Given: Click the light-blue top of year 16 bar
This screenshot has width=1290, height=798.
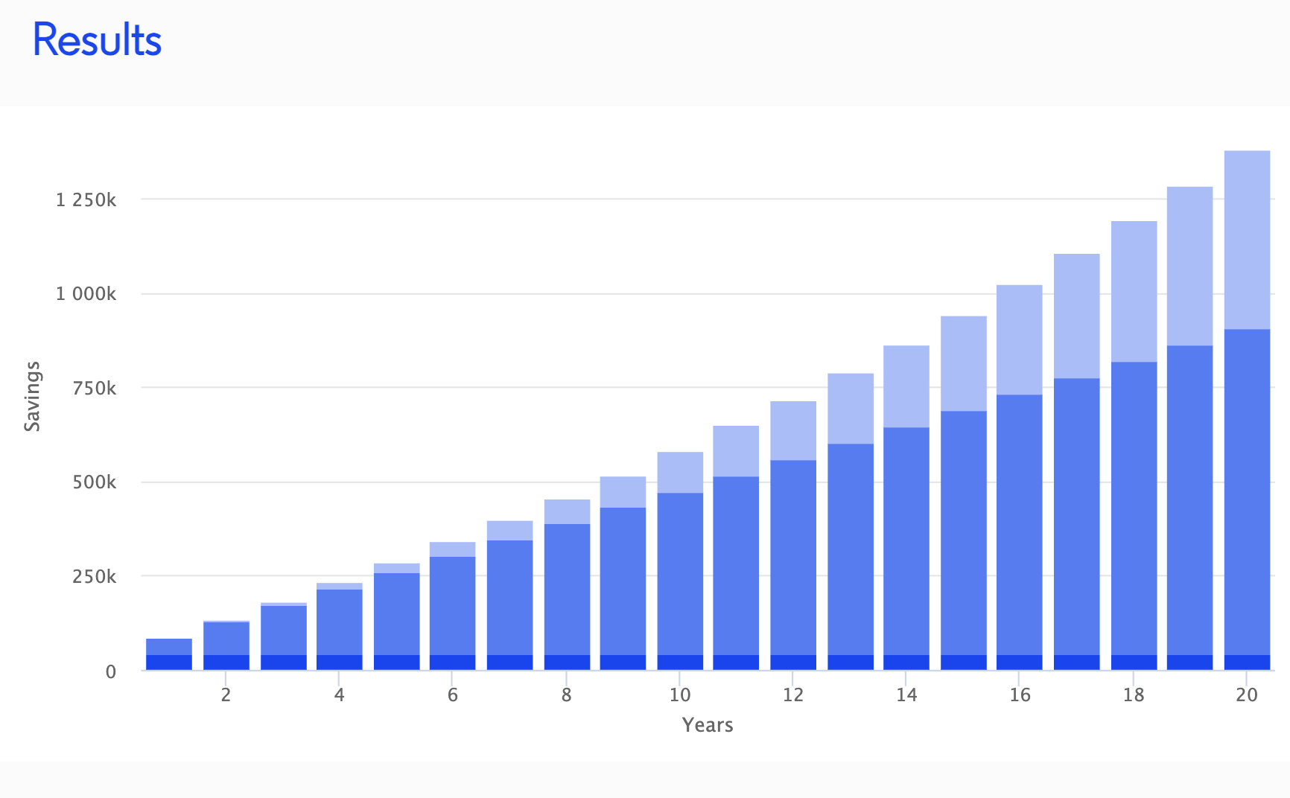Looking at the screenshot, I should [1020, 339].
